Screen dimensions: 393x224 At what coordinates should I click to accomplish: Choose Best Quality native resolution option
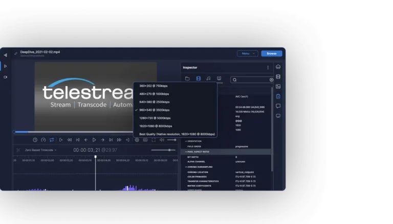177,134
